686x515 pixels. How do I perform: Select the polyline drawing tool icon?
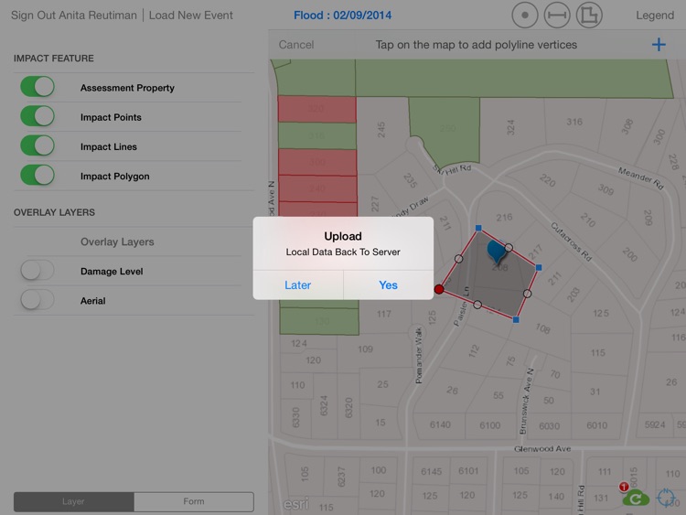[x=557, y=16]
